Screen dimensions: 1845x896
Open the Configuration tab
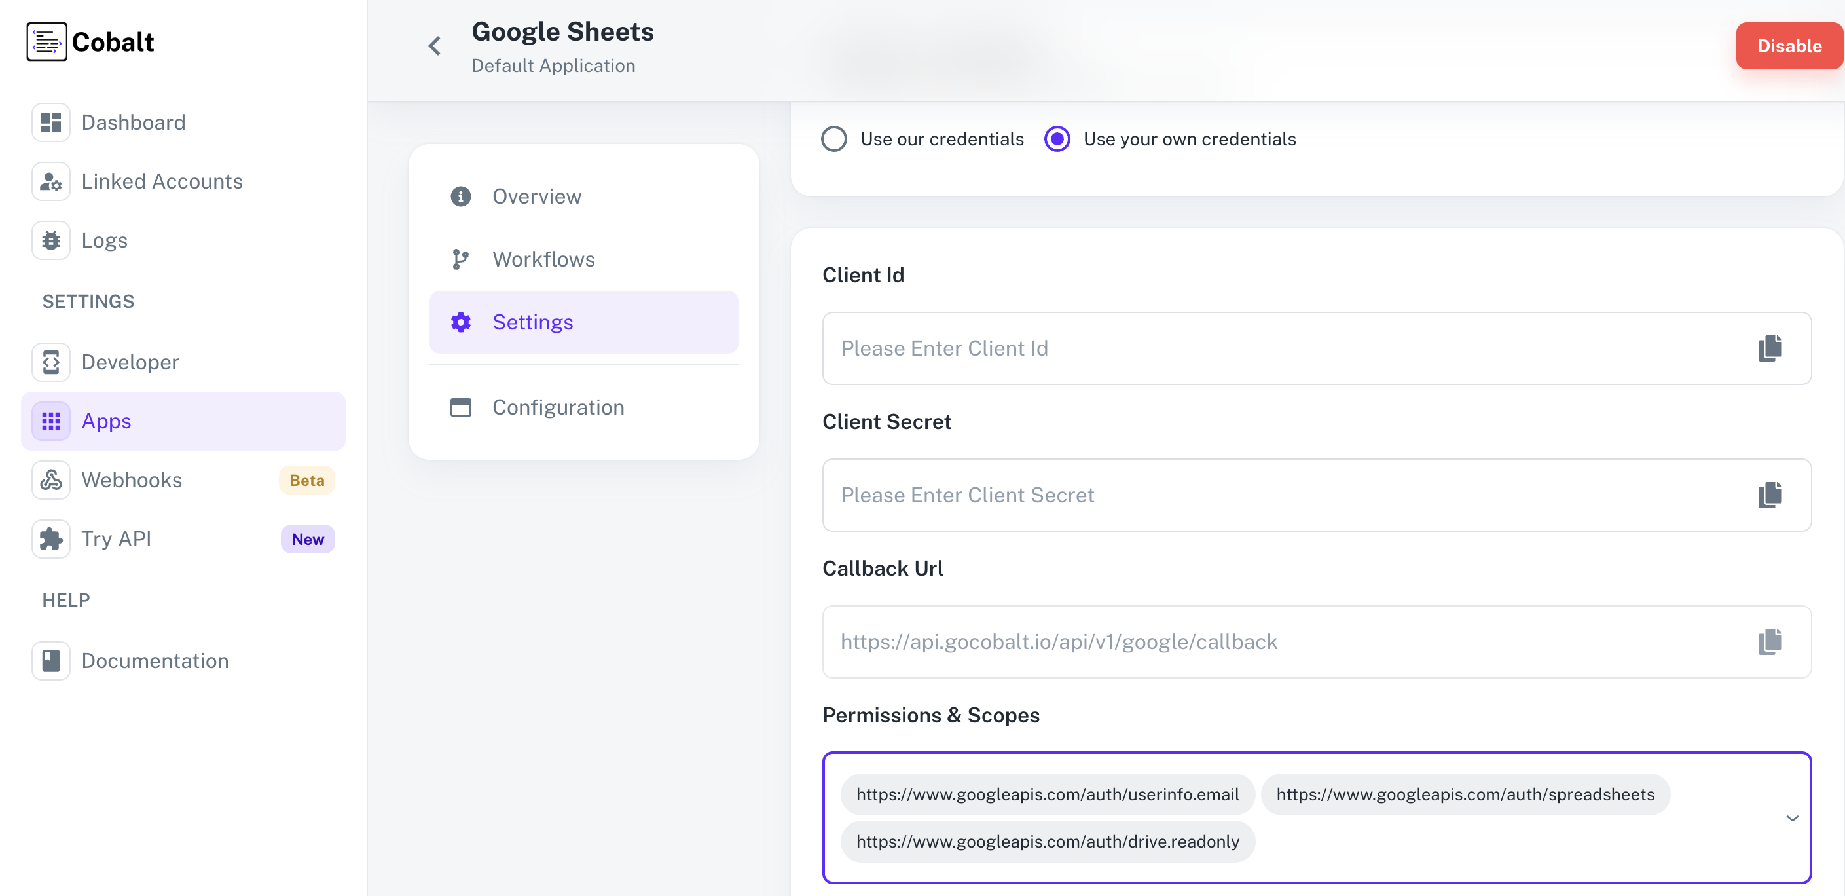click(x=558, y=407)
